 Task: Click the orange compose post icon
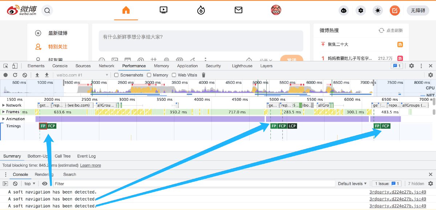point(395,11)
